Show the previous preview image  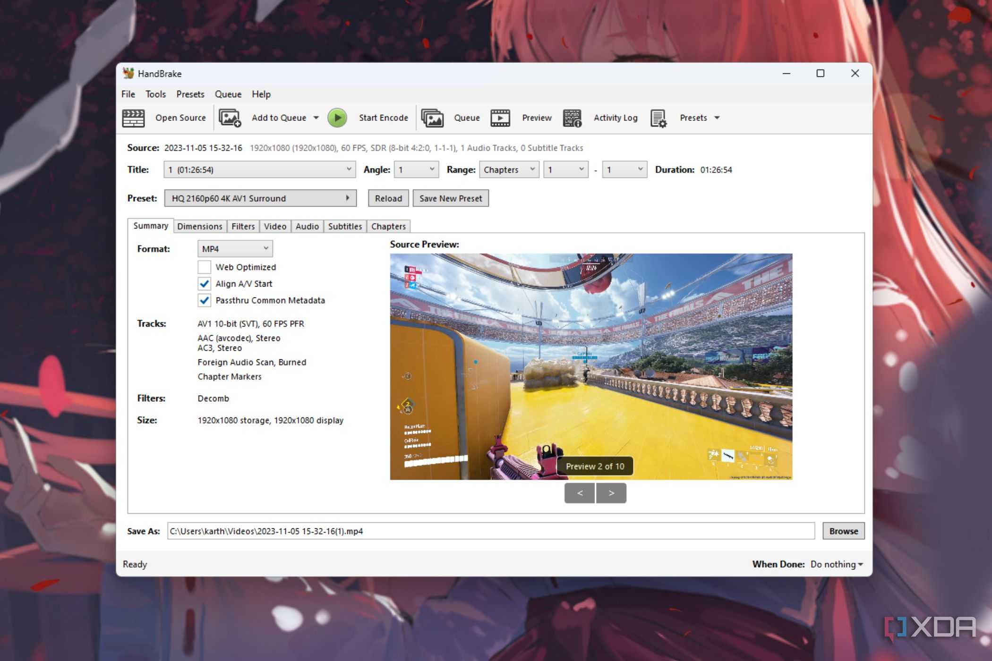coord(580,493)
